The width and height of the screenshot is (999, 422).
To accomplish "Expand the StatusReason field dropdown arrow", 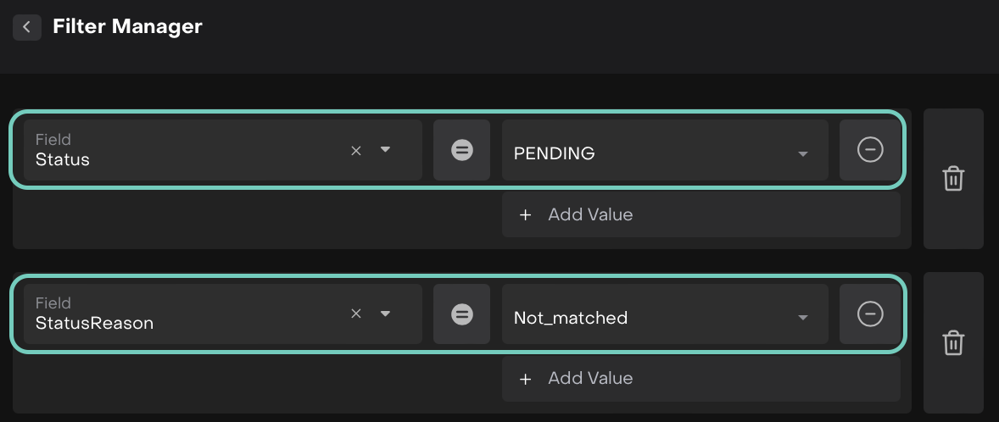I will [x=385, y=314].
